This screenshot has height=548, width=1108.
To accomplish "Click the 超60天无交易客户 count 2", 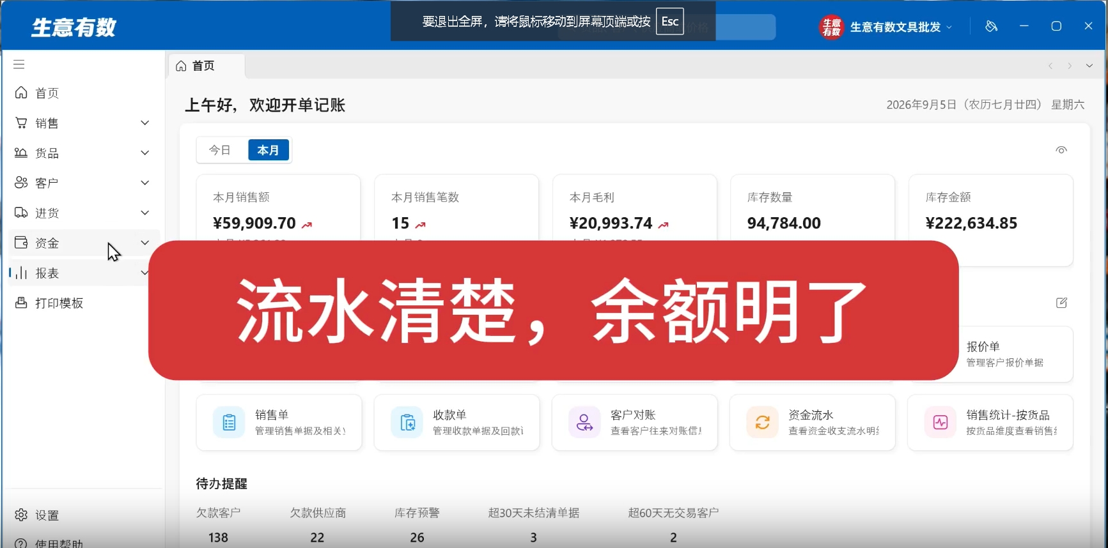I will click(x=673, y=538).
